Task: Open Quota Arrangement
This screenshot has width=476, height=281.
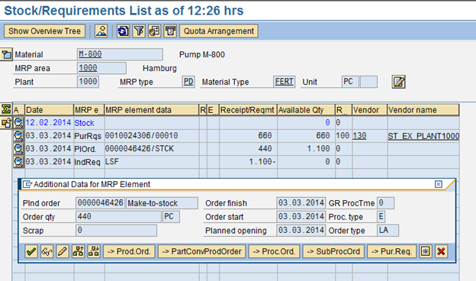Action: click(219, 31)
